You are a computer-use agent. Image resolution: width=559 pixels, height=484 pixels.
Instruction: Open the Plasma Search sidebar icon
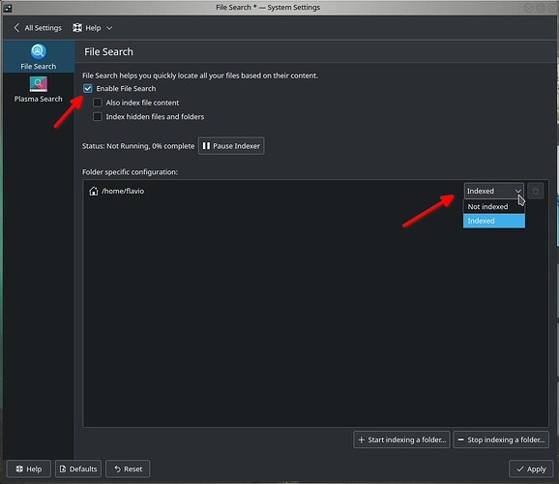point(38,84)
